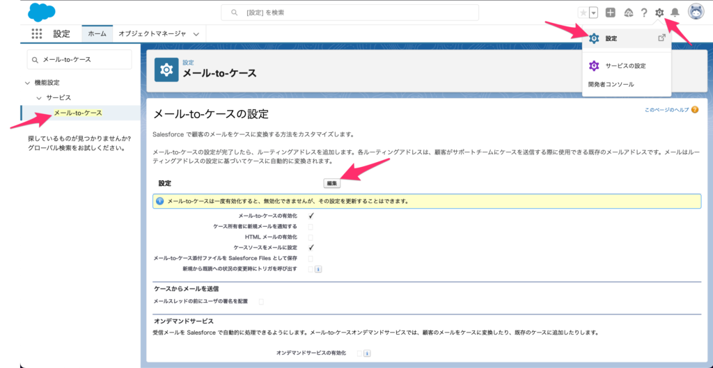Collapse the 機能設定 tree section
713x368 pixels.
pos(27,83)
